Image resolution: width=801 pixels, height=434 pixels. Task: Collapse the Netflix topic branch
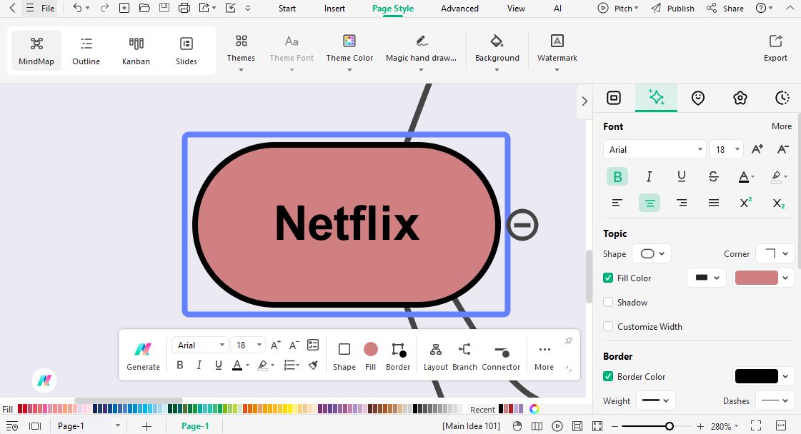pyautogui.click(x=522, y=225)
